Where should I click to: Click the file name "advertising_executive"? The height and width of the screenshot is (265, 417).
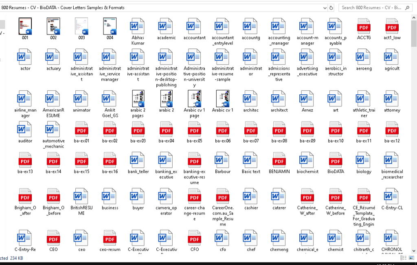[x=307, y=71]
